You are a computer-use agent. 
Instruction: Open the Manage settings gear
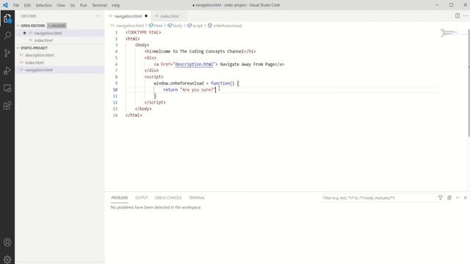tap(7, 259)
